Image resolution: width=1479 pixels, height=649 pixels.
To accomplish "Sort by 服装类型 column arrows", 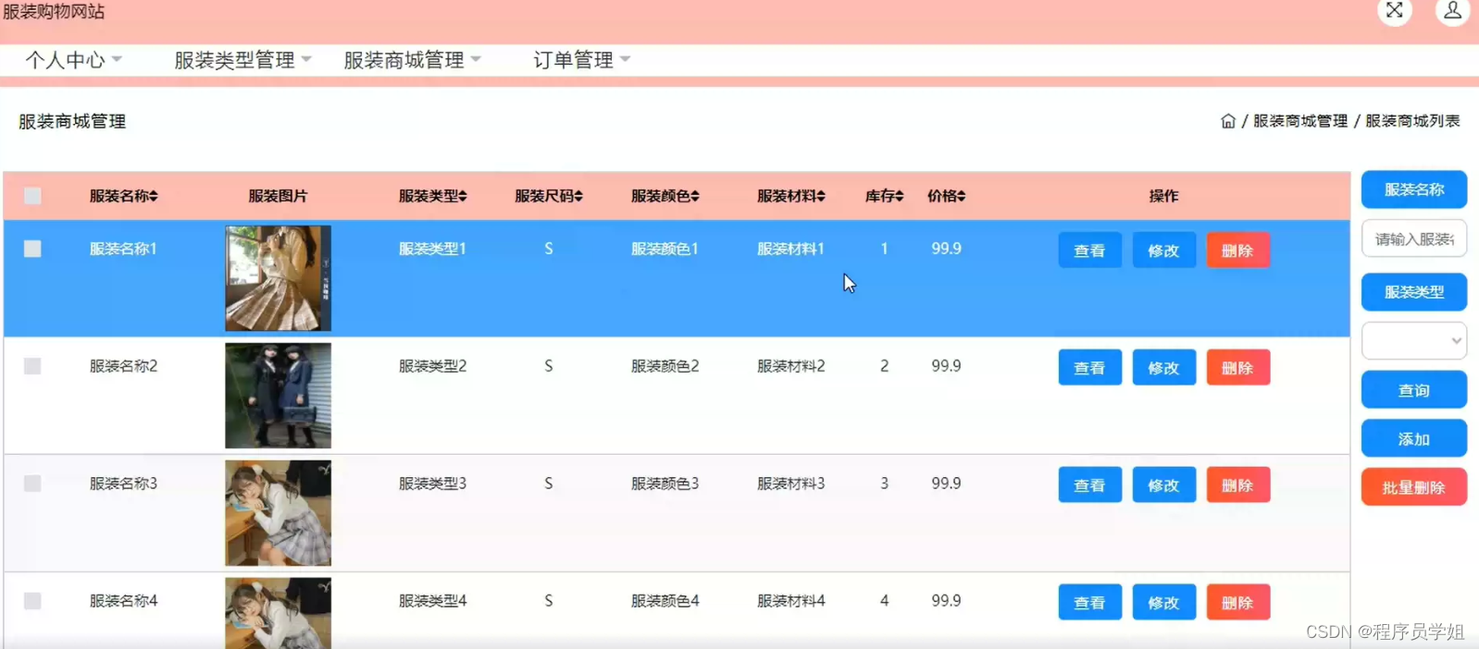I will [x=463, y=196].
